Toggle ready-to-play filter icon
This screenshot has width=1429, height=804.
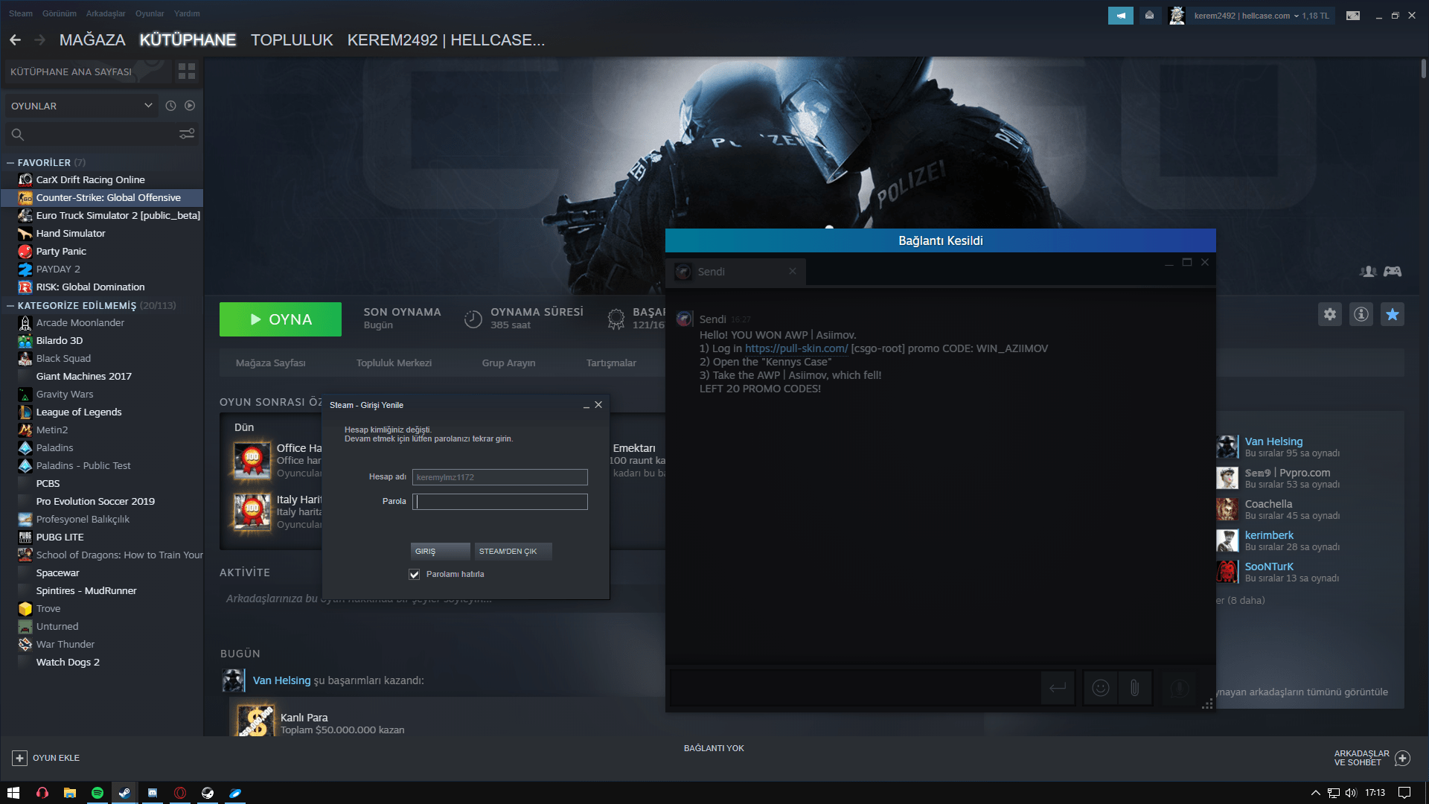pyautogui.click(x=190, y=106)
